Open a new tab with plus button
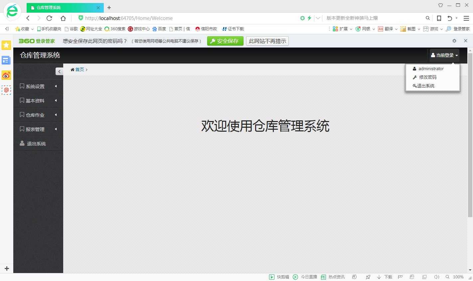Viewport: 473px width, 281px height. click(x=109, y=7)
